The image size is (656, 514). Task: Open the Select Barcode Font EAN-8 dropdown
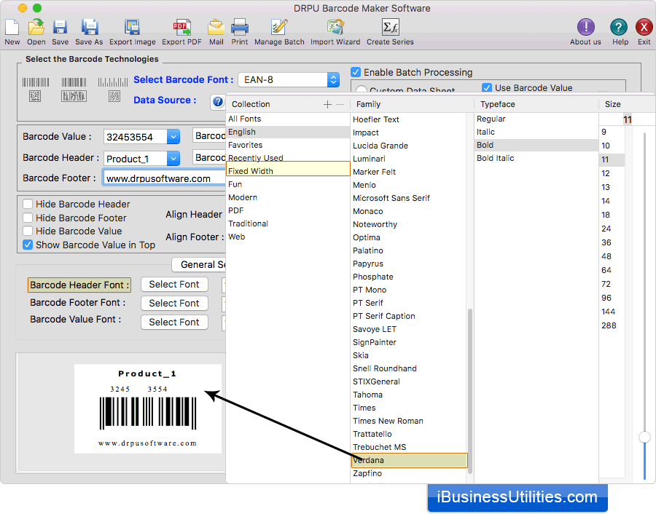288,80
